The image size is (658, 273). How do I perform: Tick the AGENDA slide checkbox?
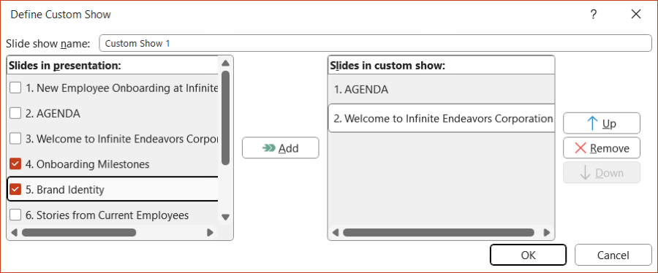tap(15, 113)
